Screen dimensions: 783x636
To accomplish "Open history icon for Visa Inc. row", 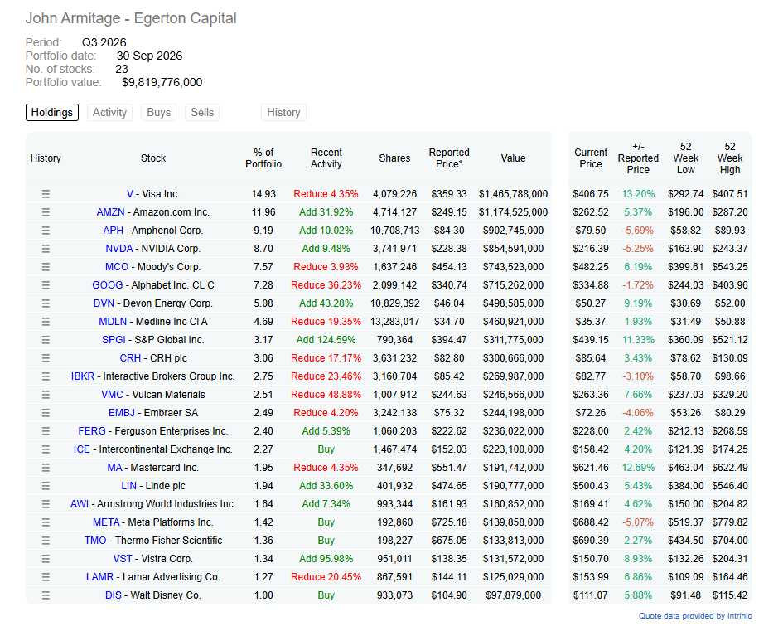I will point(46,194).
